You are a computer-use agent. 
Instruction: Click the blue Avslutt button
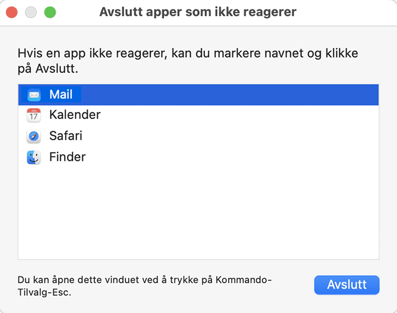click(x=347, y=285)
